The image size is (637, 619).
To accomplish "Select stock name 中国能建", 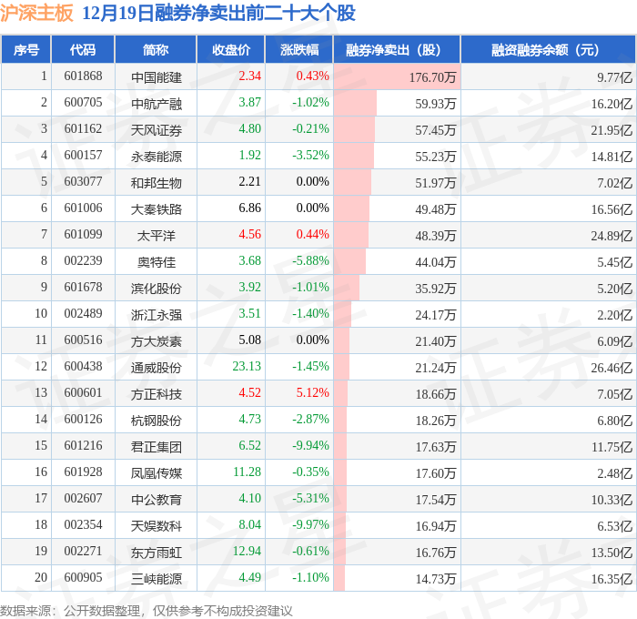I will tap(157, 77).
